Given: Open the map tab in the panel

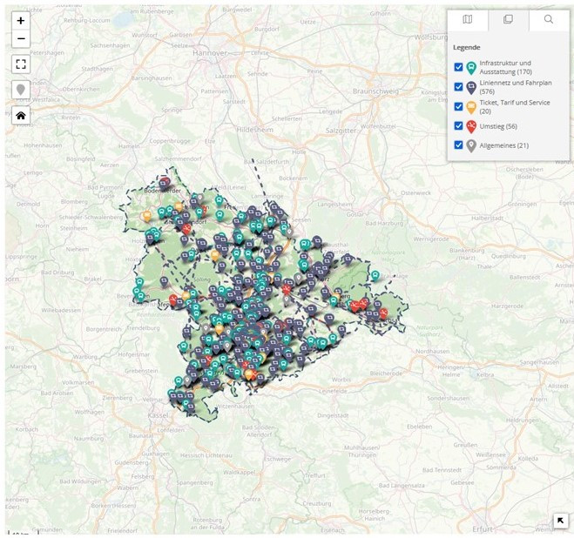Looking at the screenshot, I should (x=468, y=19).
